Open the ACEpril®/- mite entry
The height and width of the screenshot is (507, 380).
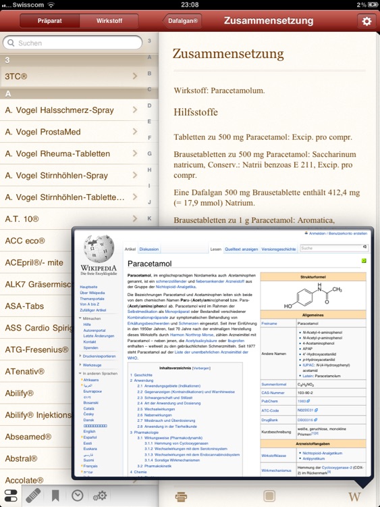point(36,262)
